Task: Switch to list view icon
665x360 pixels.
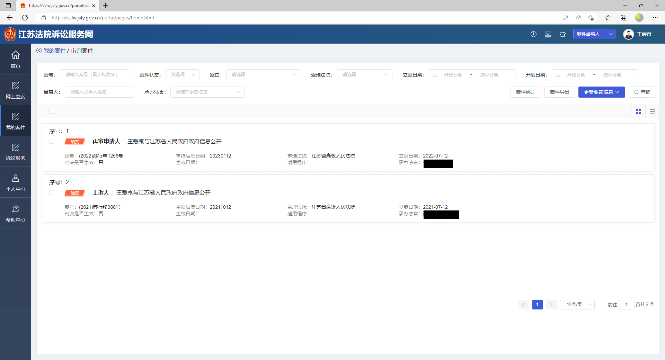Action: pos(653,111)
